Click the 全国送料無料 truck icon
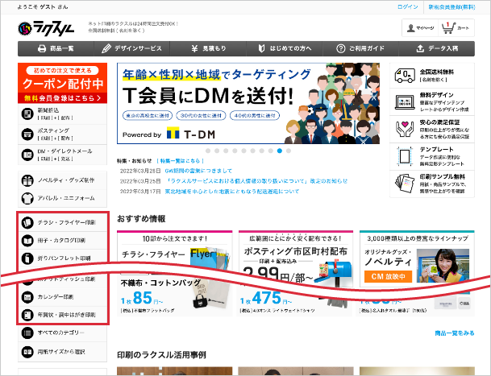 point(405,76)
